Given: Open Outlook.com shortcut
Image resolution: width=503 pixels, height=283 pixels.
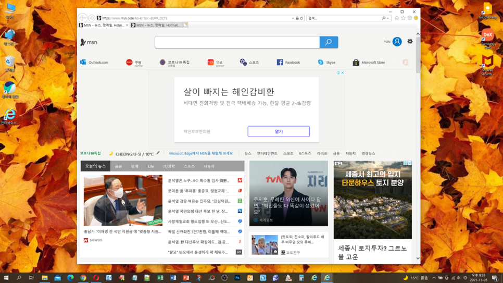Looking at the screenshot, I should pyautogui.click(x=94, y=63).
